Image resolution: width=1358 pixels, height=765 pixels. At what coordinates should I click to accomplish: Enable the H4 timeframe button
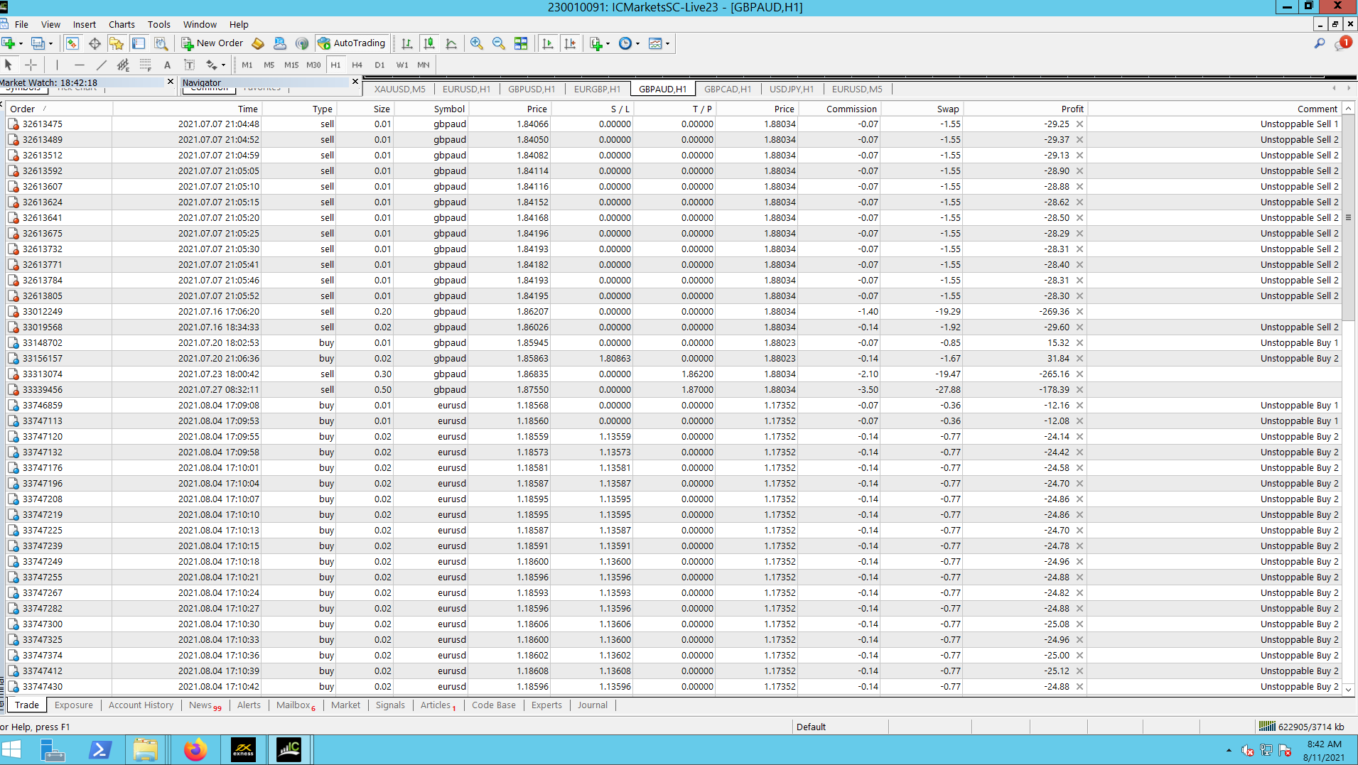point(357,65)
